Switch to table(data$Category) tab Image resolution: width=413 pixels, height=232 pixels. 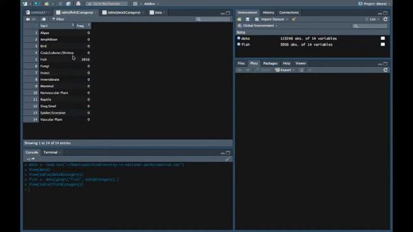[x=123, y=12]
